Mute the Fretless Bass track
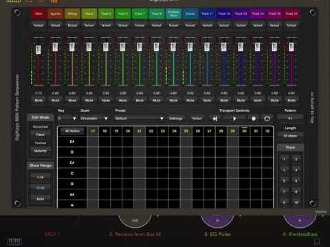The image size is (330, 247). click(x=173, y=100)
